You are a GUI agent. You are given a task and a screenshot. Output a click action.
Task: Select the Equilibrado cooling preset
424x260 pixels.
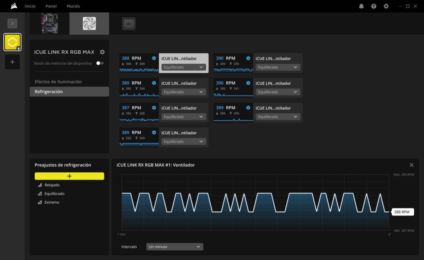(54, 193)
